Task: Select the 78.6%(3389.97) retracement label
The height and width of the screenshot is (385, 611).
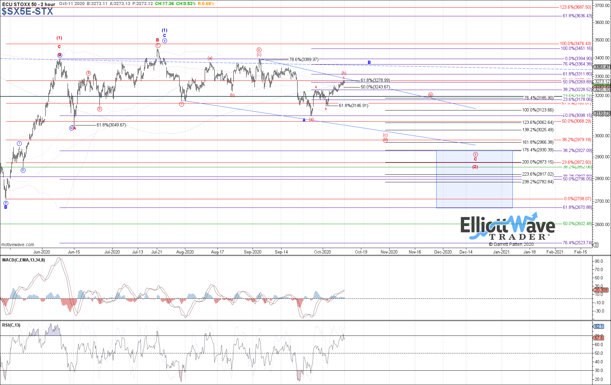Action: 304,59
